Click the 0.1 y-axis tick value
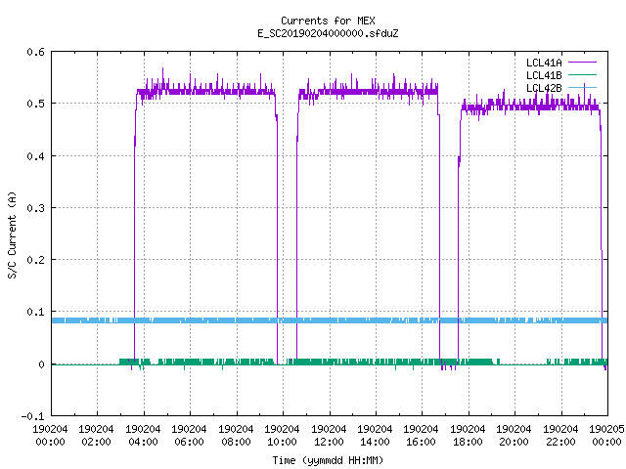Image resolution: width=626 pixels, height=469 pixels. (x=35, y=312)
